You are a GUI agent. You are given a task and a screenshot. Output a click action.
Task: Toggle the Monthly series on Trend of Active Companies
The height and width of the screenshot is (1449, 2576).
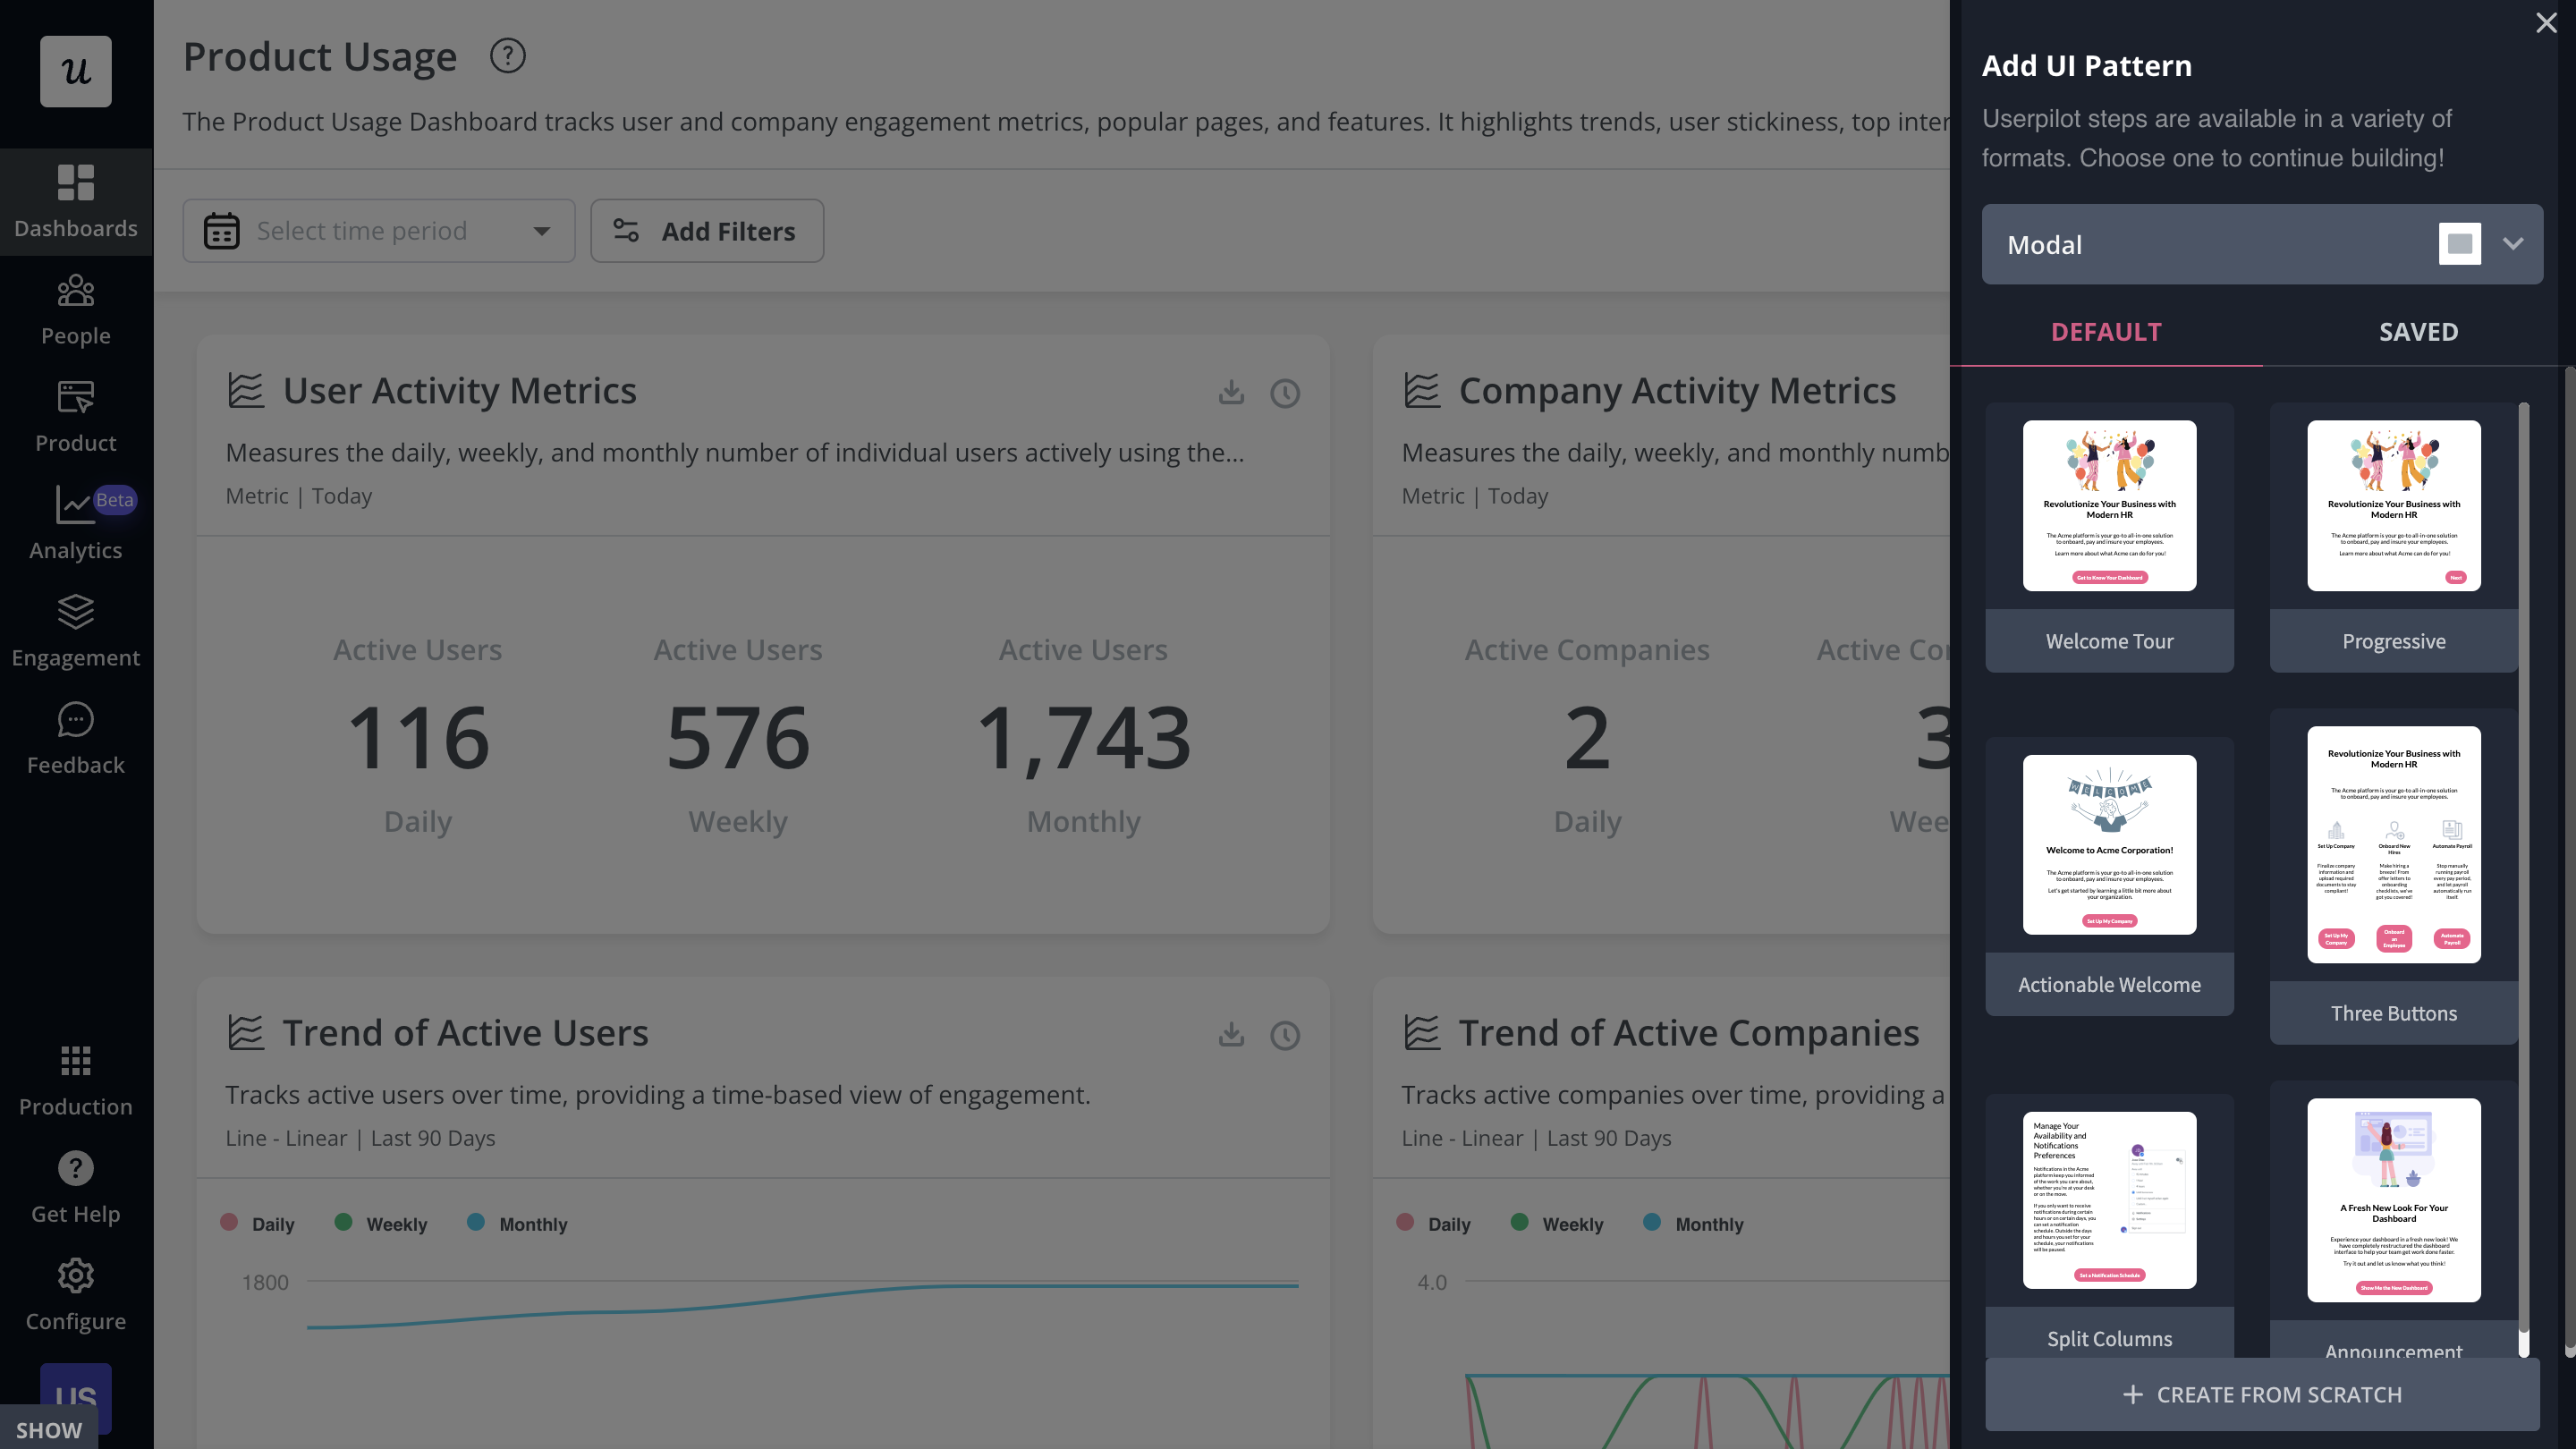[1694, 1223]
